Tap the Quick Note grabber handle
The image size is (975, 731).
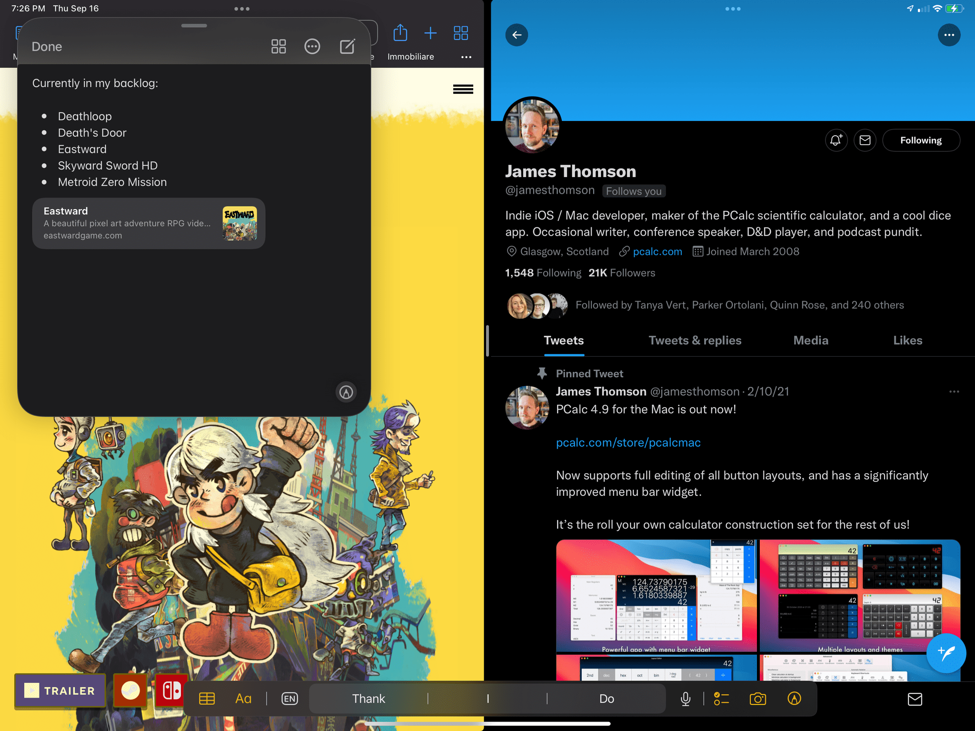click(194, 26)
